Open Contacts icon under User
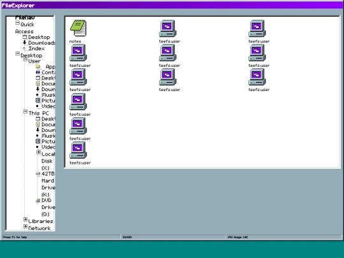Screen dimensions: 344x258 [38, 72]
